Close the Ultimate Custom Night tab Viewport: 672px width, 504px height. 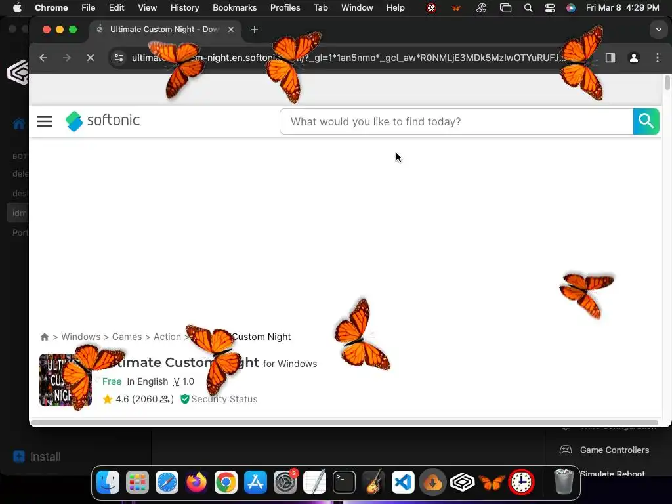[230, 30]
